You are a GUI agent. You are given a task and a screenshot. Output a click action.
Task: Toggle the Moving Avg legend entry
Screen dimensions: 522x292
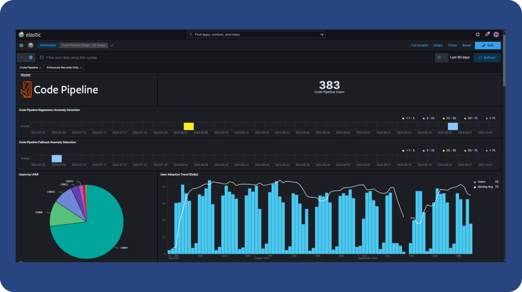click(x=484, y=187)
